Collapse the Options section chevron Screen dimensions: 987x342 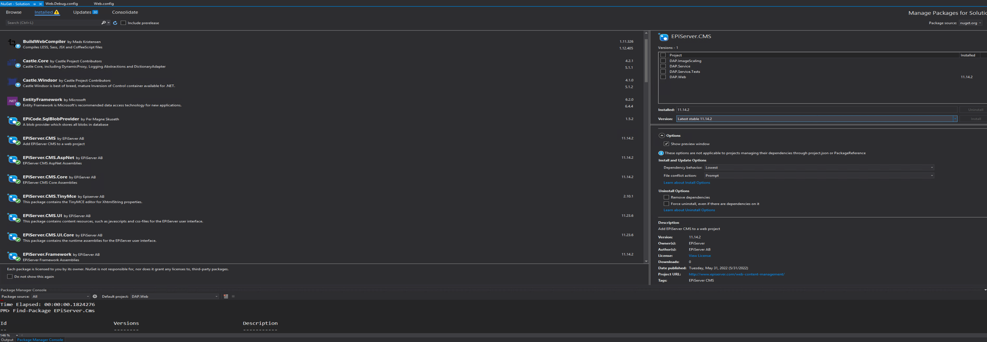(662, 135)
